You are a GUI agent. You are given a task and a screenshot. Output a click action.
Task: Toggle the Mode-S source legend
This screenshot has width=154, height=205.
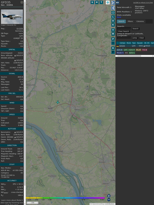pyautogui.click(x=120, y=53)
